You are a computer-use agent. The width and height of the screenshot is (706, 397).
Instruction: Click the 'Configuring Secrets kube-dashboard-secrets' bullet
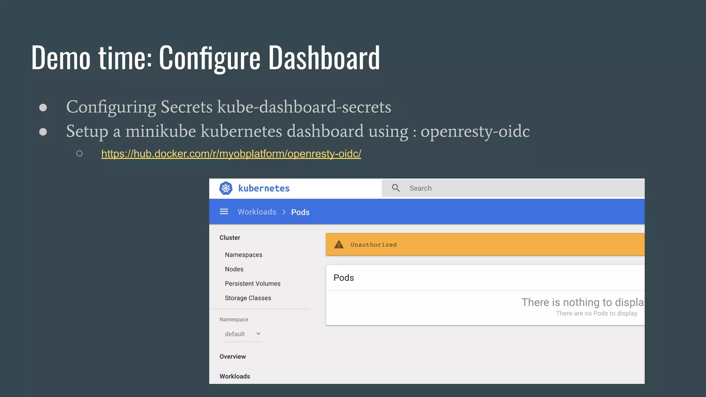[x=229, y=107]
